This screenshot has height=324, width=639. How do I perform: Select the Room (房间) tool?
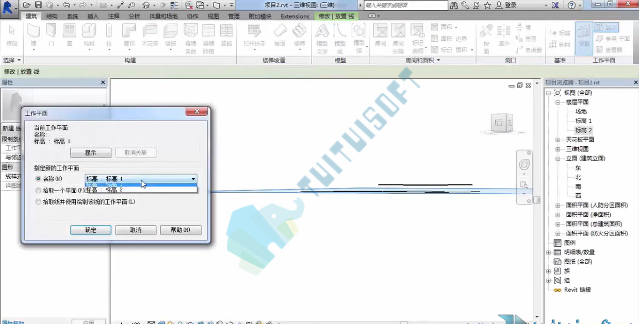[x=380, y=36]
